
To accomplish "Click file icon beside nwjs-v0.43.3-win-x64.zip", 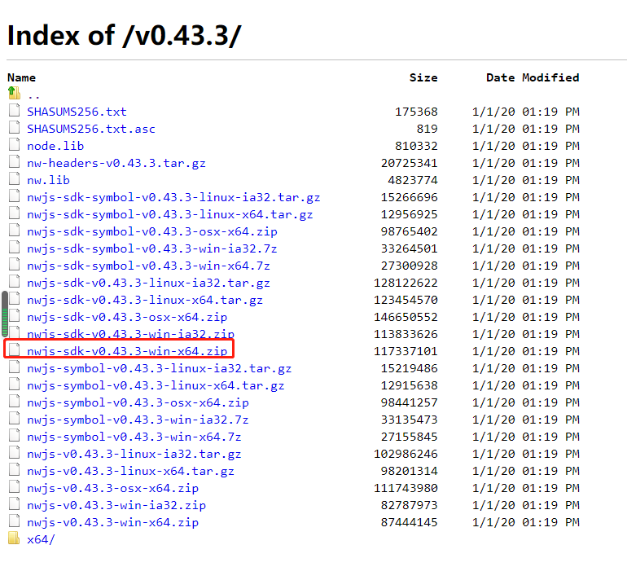I will tap(15, 521).
